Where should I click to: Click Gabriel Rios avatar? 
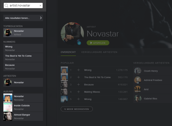[138, 98]
